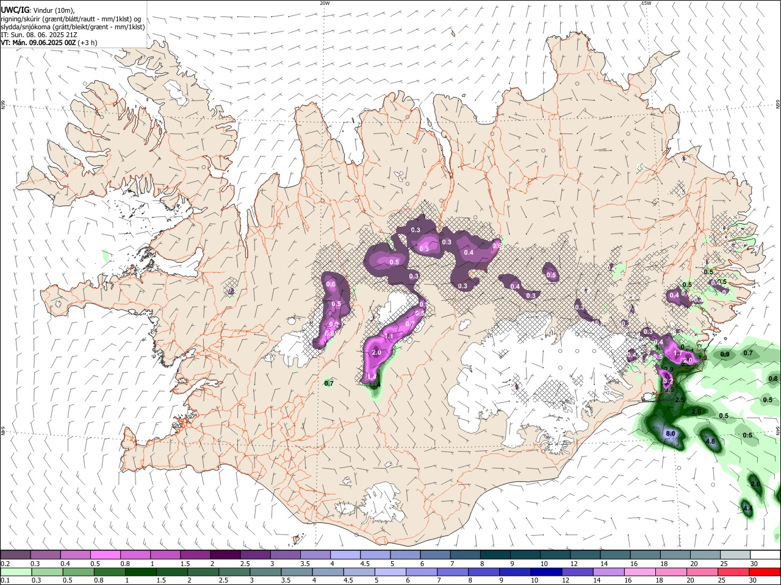Screen dimensions: 781x585
Task: Pick the darkest green 1–1.5 rain legend swatch
Action: point(141,572)
